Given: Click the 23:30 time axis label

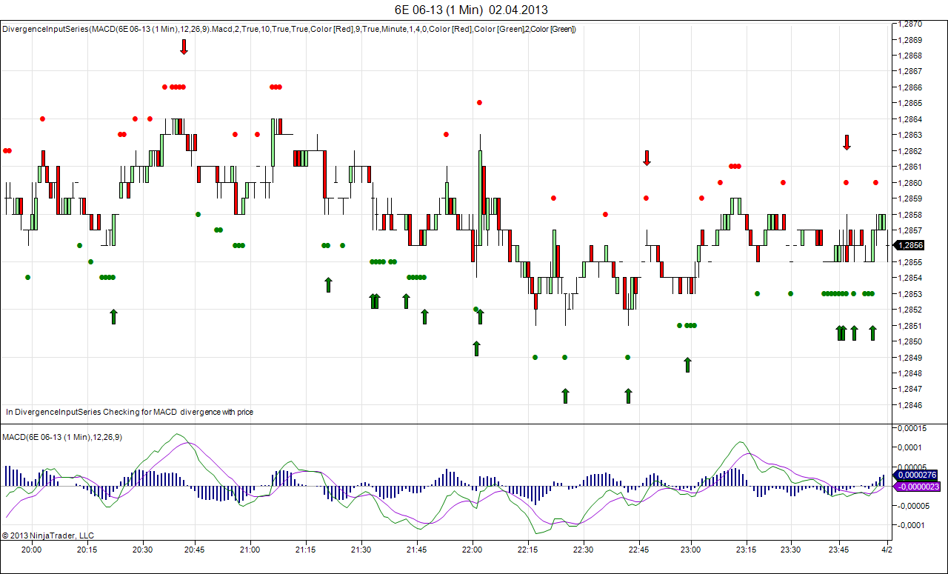Looking at the screenshot, I should pos(791,550).
